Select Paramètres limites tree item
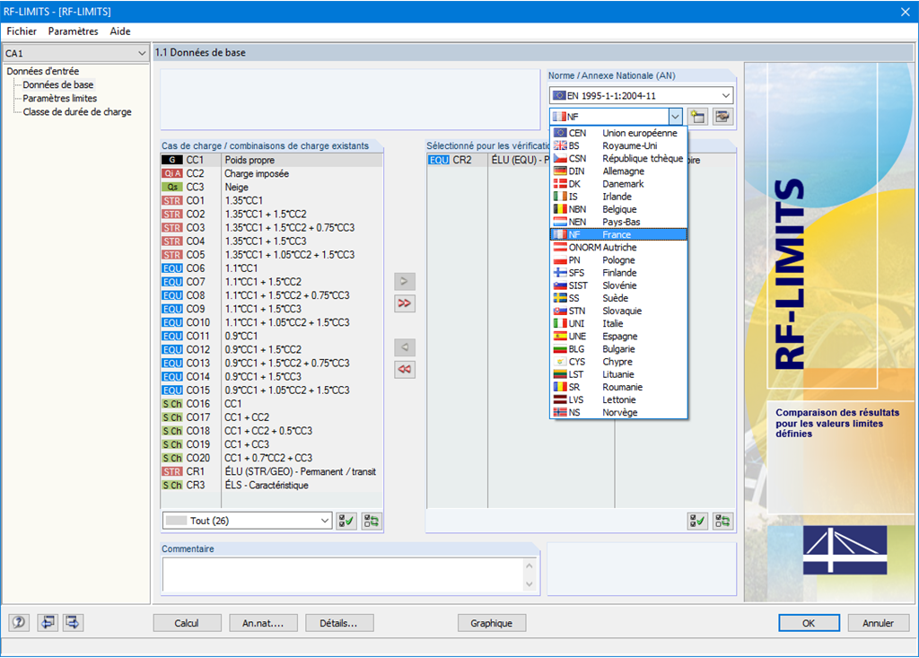Image resolution: width=919 pixels, height=658 pixels. [60, 99]
